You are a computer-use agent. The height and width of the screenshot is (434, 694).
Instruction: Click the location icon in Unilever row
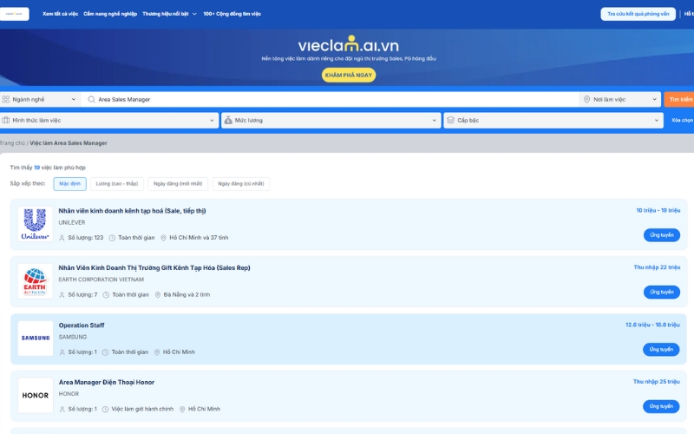pyautogui.click(x=163, y=238)
